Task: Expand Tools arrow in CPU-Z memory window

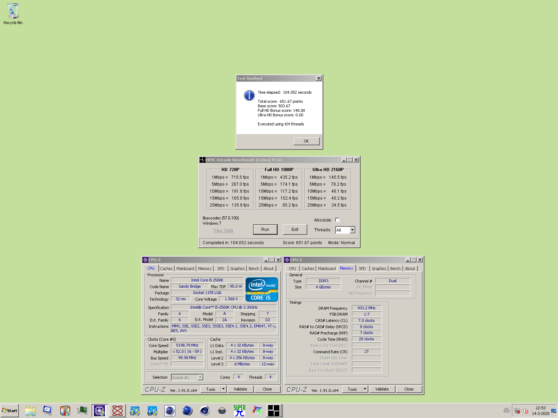Action: (x=365, y=389)
